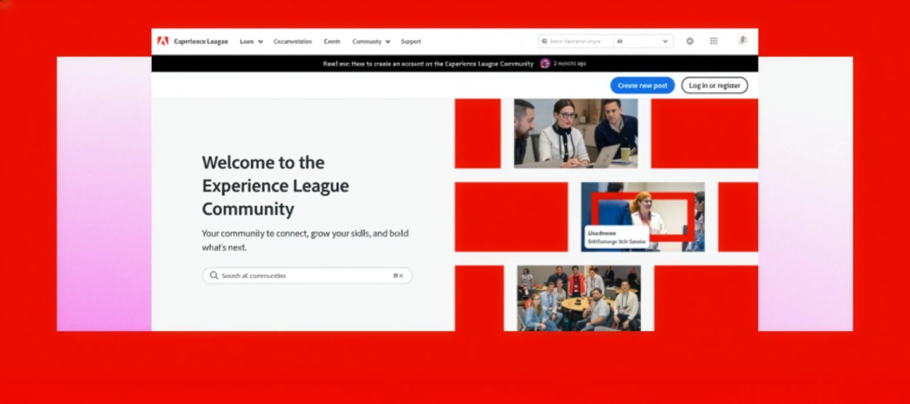Open the Documentation menu item
Viewport: 910px width, 404px height.
pos(293,42)
